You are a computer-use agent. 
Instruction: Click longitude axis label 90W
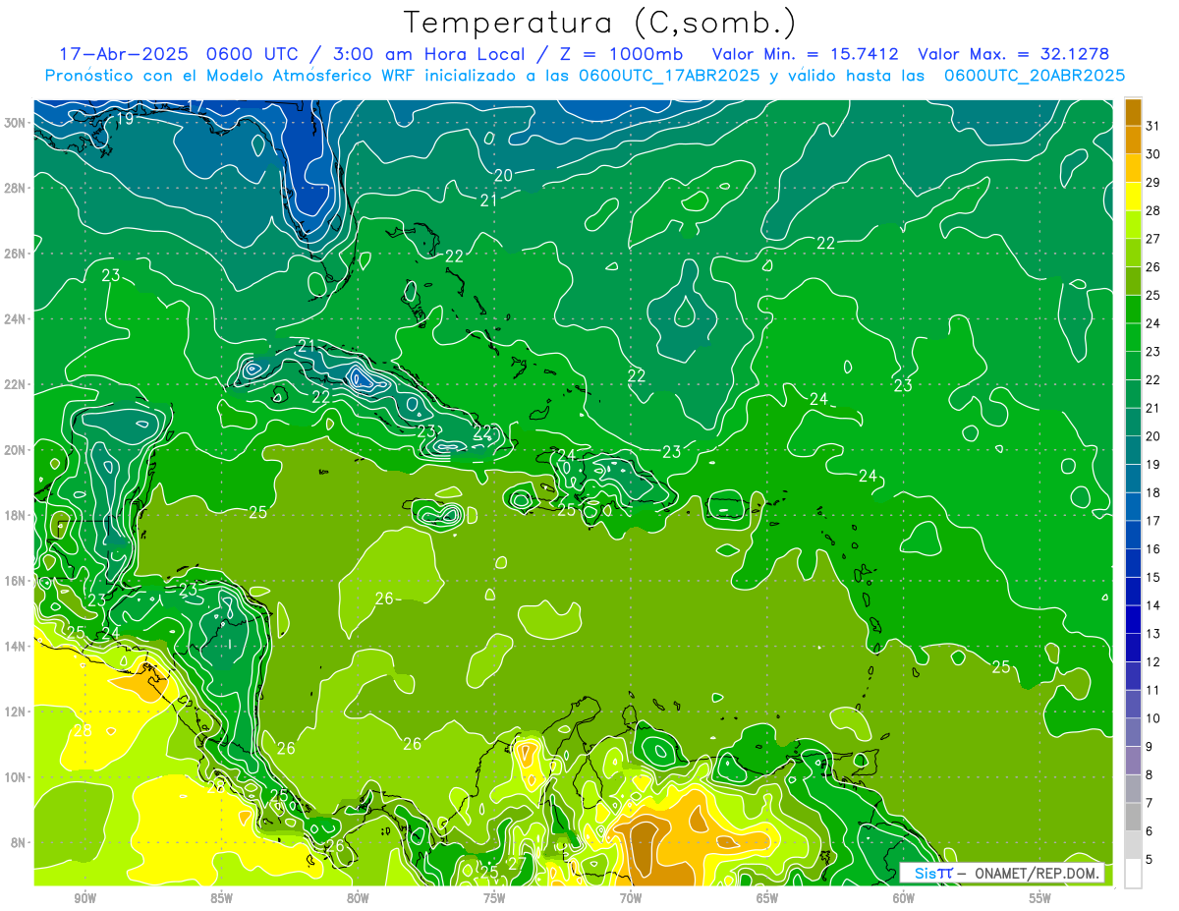85,898
